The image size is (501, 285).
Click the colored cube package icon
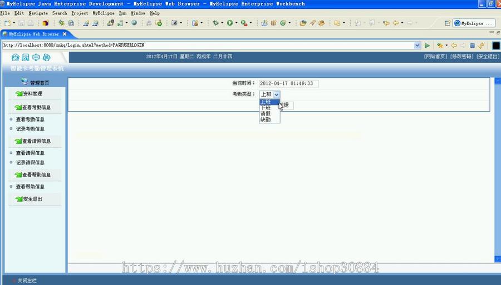click(46, 23)
